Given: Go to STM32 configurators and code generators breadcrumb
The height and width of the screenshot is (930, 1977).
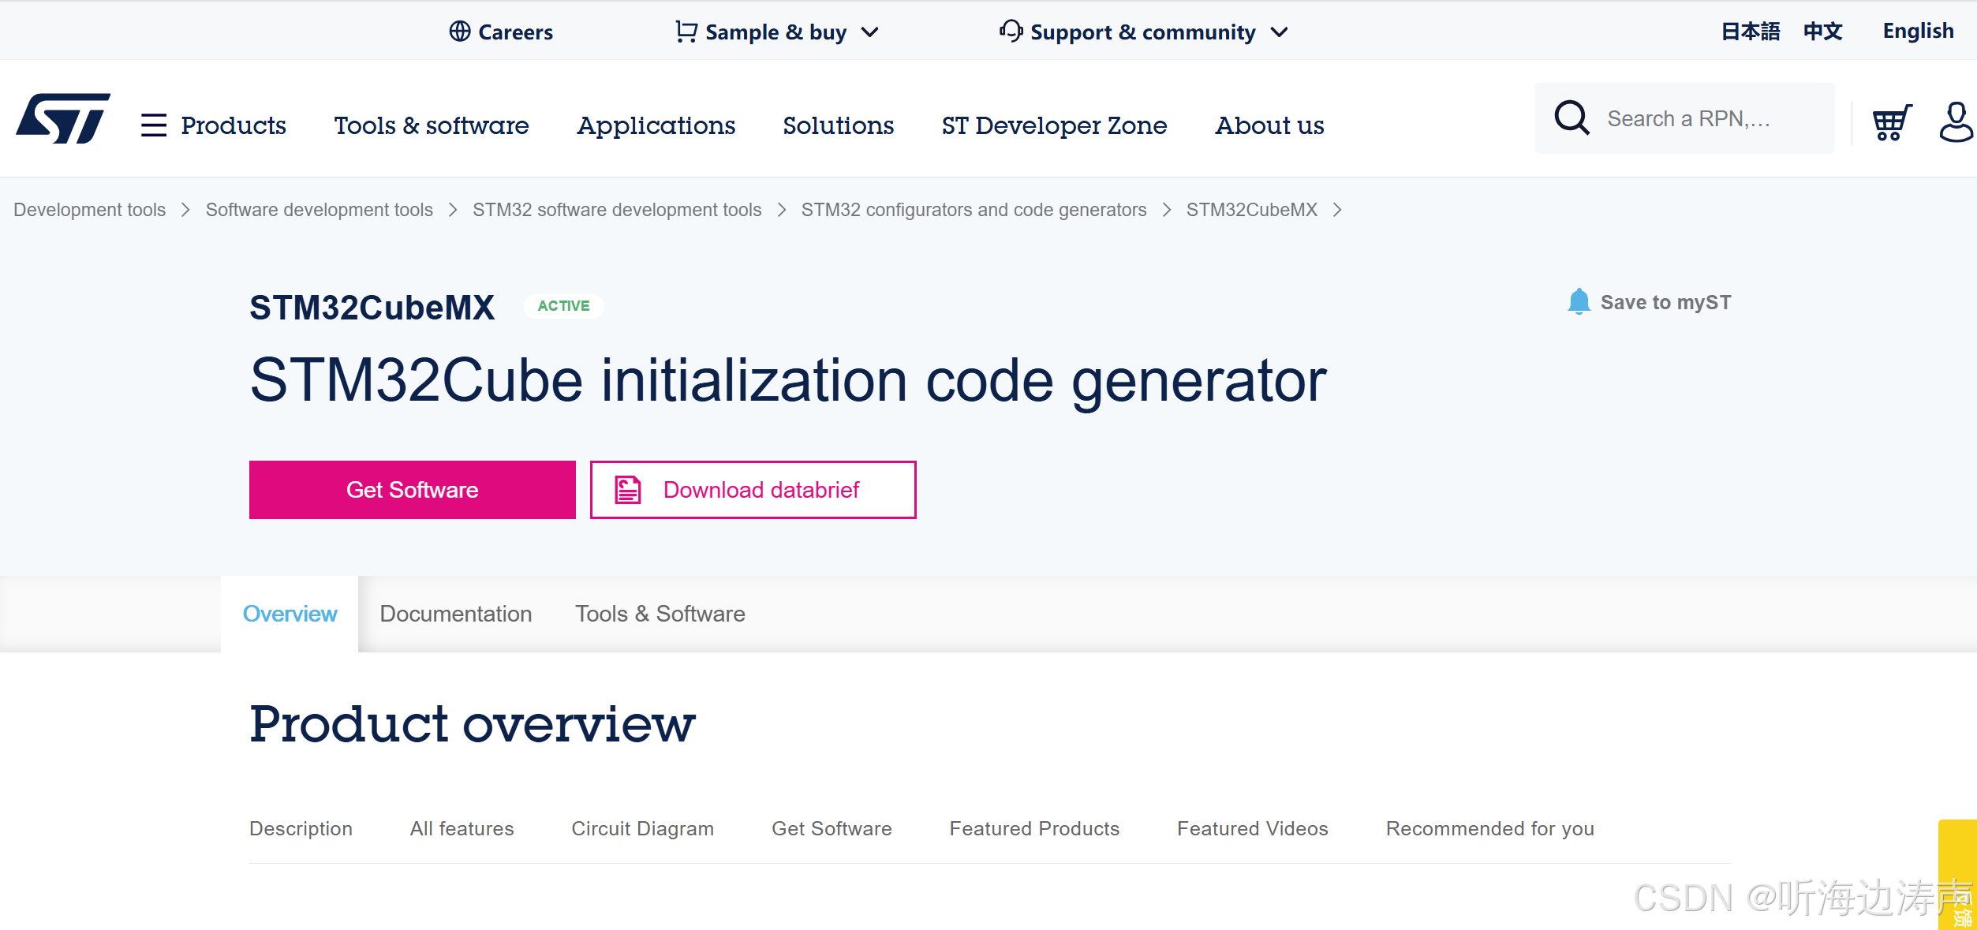Looking at the screenshot, I should click(x=974, y=210).
